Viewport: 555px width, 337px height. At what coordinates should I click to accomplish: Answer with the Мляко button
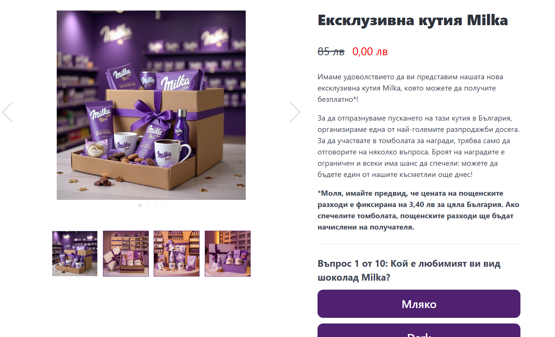419,304
